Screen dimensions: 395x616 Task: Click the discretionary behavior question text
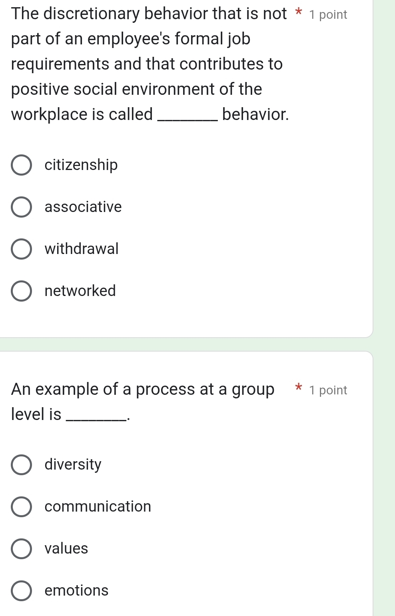click(148, 64)
